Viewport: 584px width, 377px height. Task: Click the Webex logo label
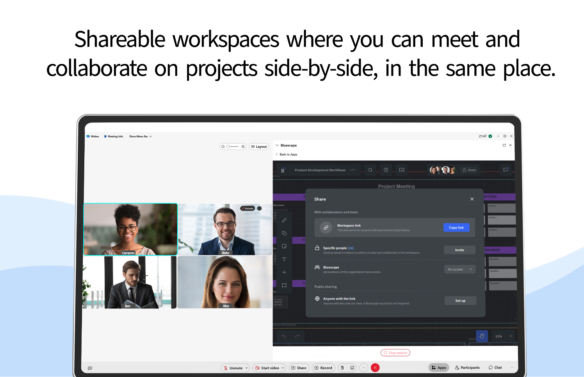93,136
